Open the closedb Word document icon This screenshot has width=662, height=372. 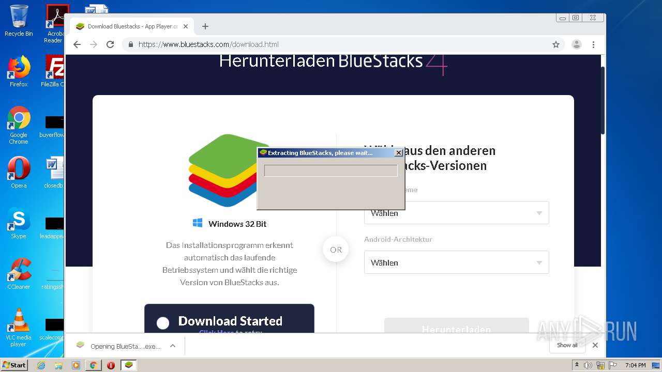(54, 173)
